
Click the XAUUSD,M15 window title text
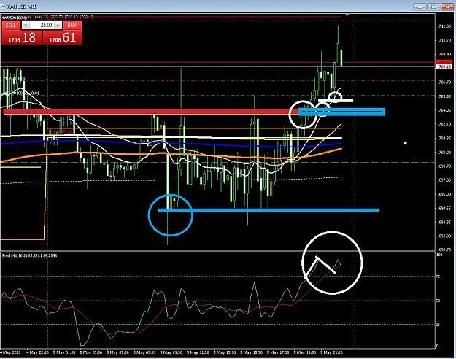click(x=22, y=7)
